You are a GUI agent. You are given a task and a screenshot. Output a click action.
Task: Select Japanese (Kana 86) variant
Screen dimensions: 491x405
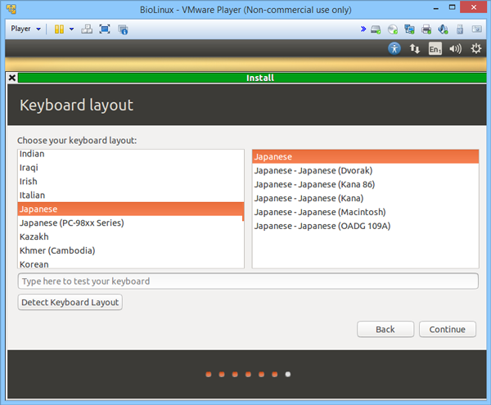(366, 184)
